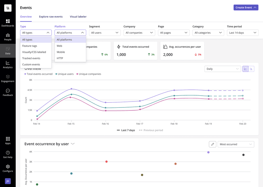Screen dimensions: 263x187
Task: Click the Get Help icon
Action: pos(8,154)
